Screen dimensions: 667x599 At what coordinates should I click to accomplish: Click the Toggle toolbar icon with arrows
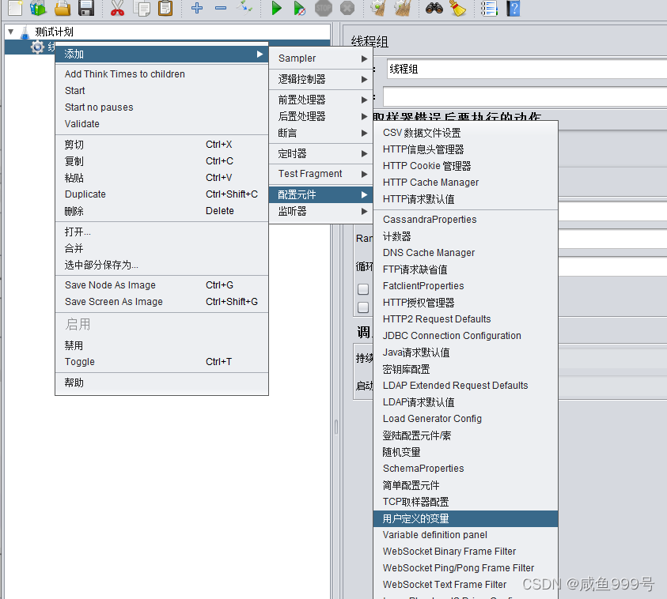(x=244, y=8)
